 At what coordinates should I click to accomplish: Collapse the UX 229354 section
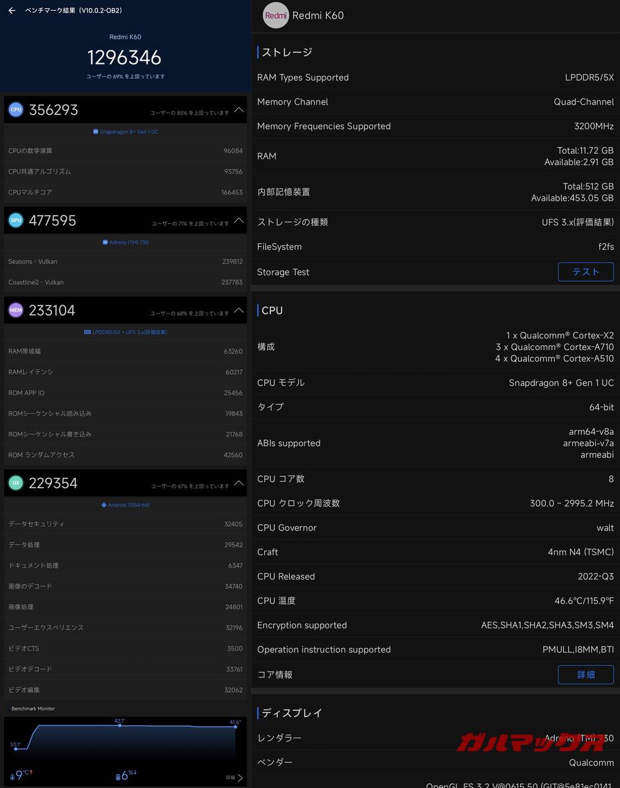pos(239,484)
